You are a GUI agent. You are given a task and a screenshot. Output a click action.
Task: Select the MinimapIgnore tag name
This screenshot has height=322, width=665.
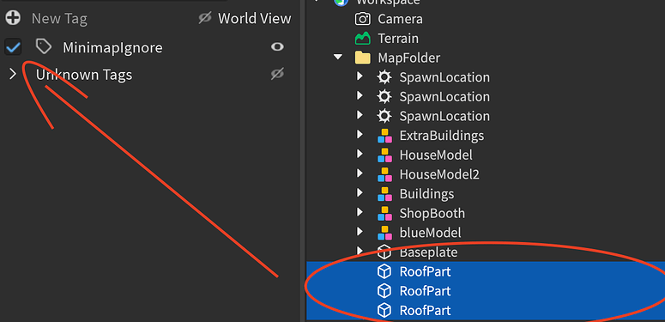(x=112, y=47)
